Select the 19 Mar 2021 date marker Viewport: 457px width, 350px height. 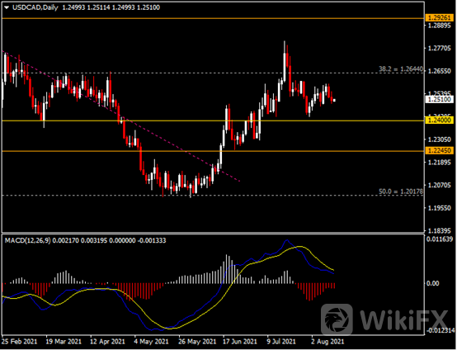coord(64,341)
